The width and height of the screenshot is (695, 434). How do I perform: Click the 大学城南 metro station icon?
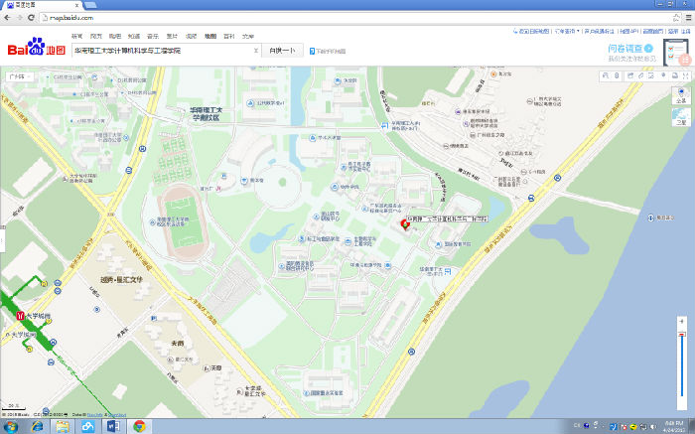pyautogui.click(x=19, y=316)
